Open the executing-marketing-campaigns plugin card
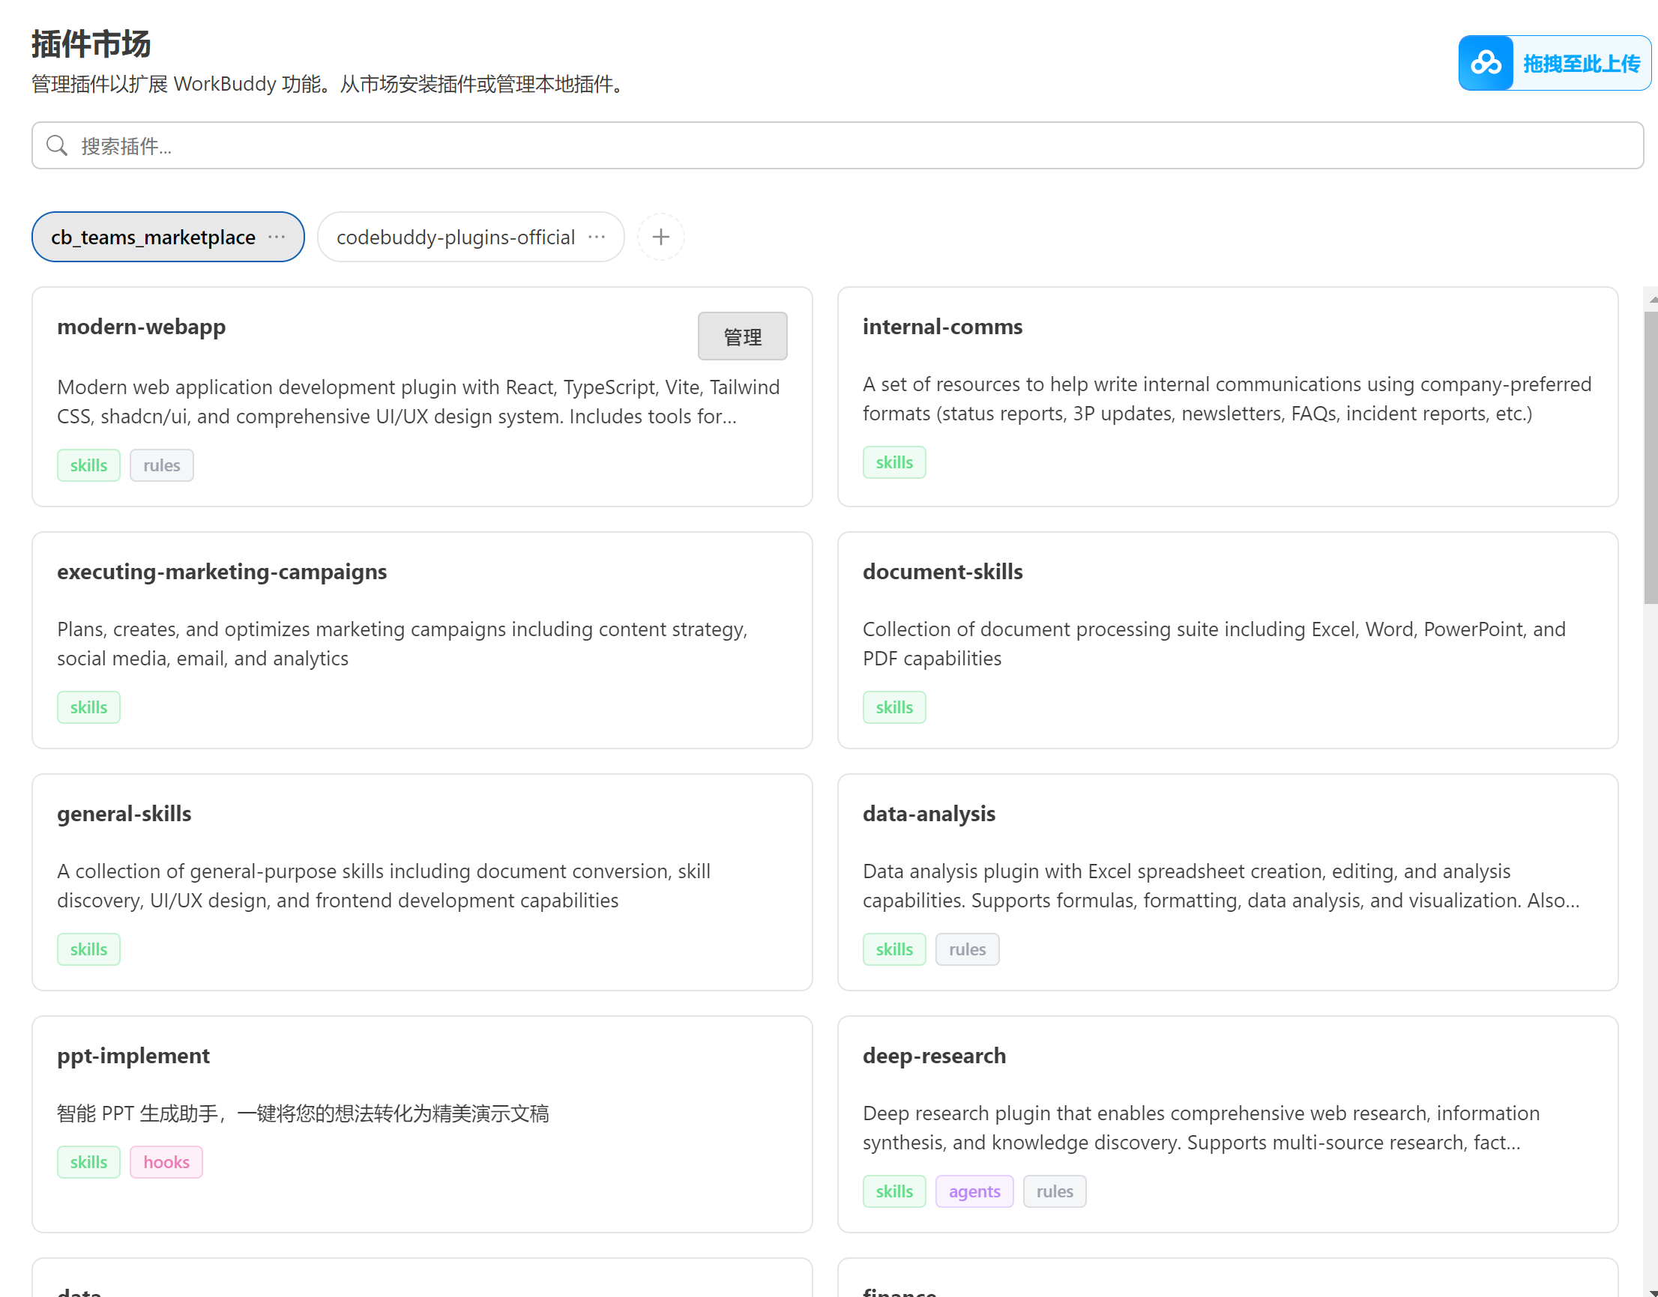Viewport: 1658px width, 1297px height. (x=222, y=571)
